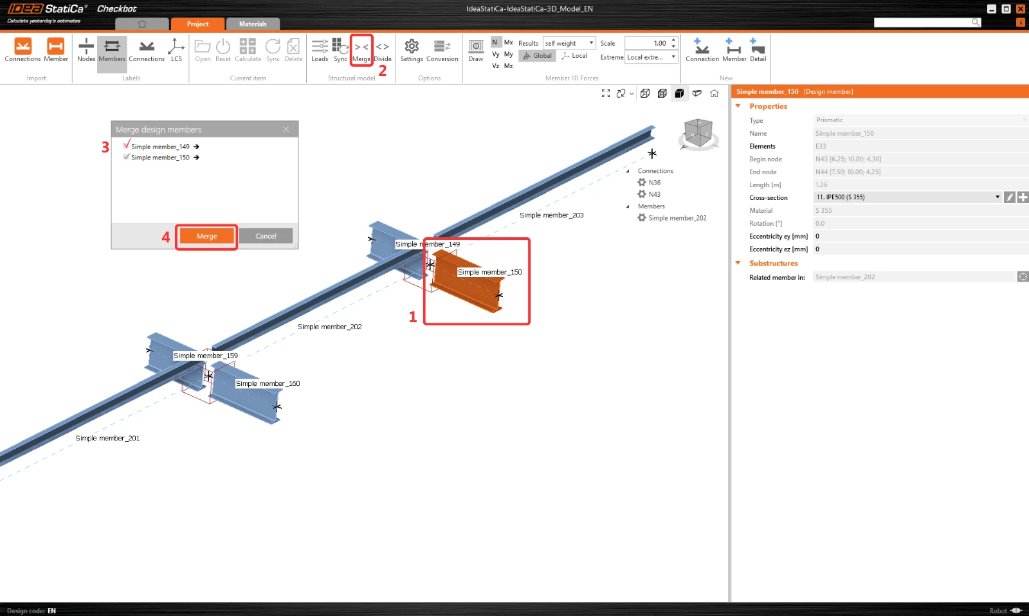Open the Loads tool
This screenshot has width=1029, height=616.
pos(320,50)
